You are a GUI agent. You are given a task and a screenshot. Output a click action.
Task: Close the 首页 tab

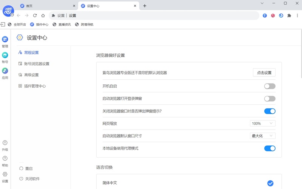74,6
